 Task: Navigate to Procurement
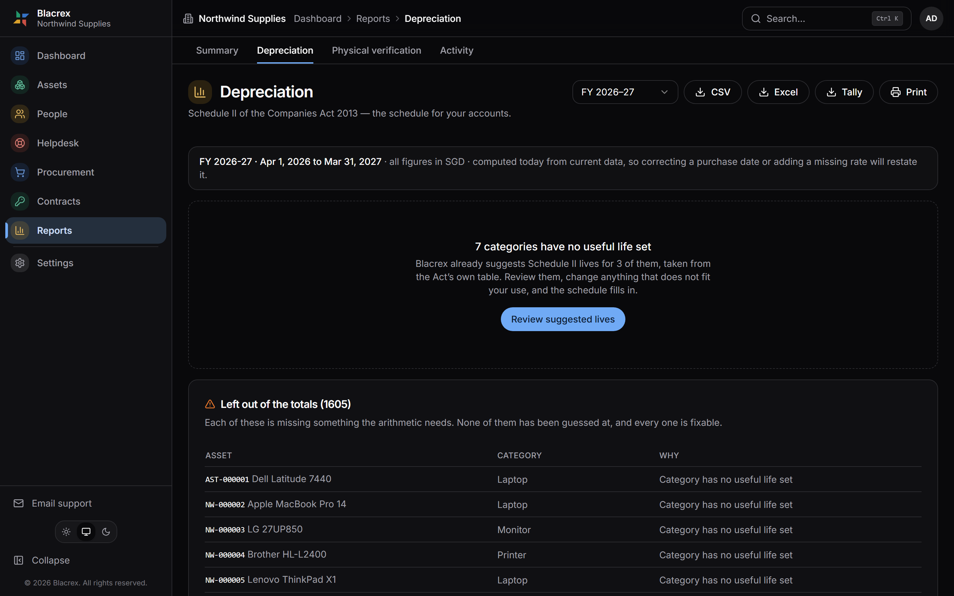[86, 172]
